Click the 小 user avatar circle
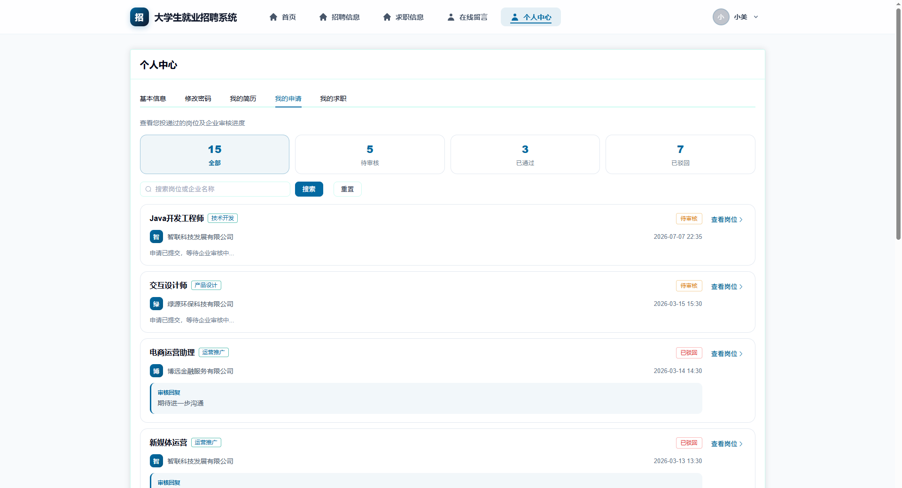The height and width of the screenshot is (488, 902). [721, 17]
